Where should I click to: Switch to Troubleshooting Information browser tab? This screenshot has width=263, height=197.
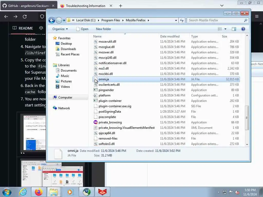pyautogui.click(x=86, y=6)
